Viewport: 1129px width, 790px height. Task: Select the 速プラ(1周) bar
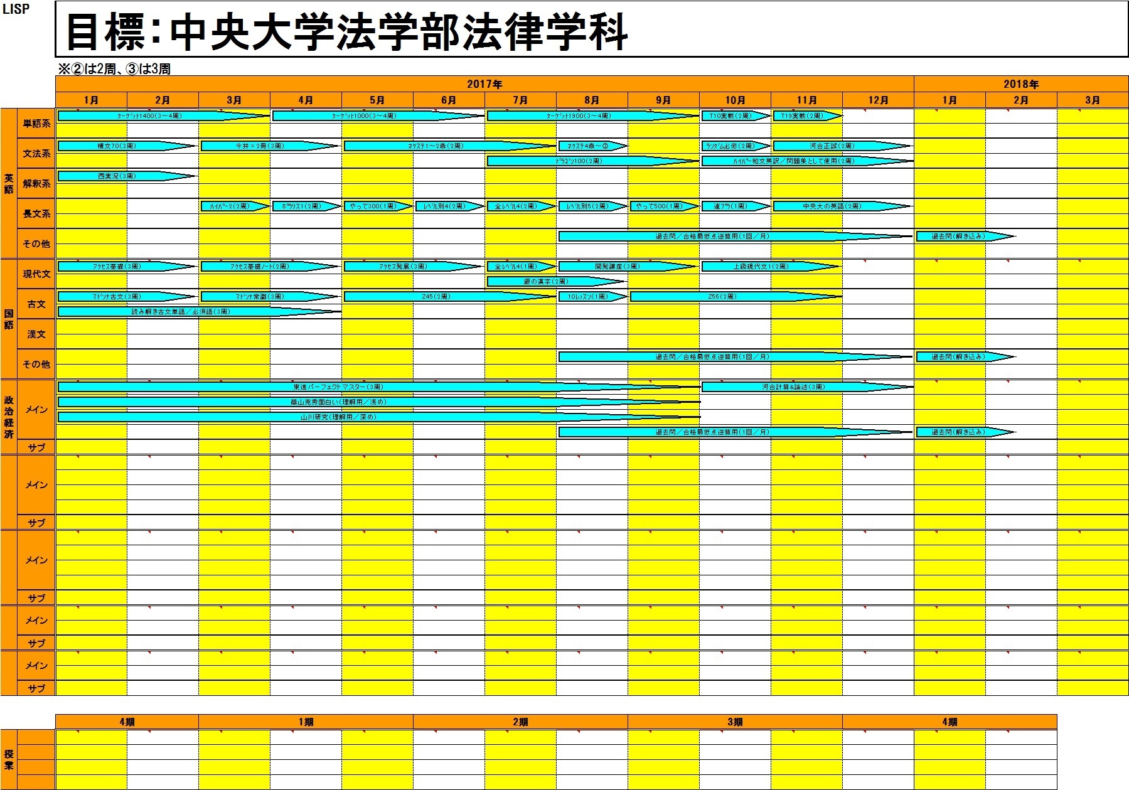pos(736,206)
